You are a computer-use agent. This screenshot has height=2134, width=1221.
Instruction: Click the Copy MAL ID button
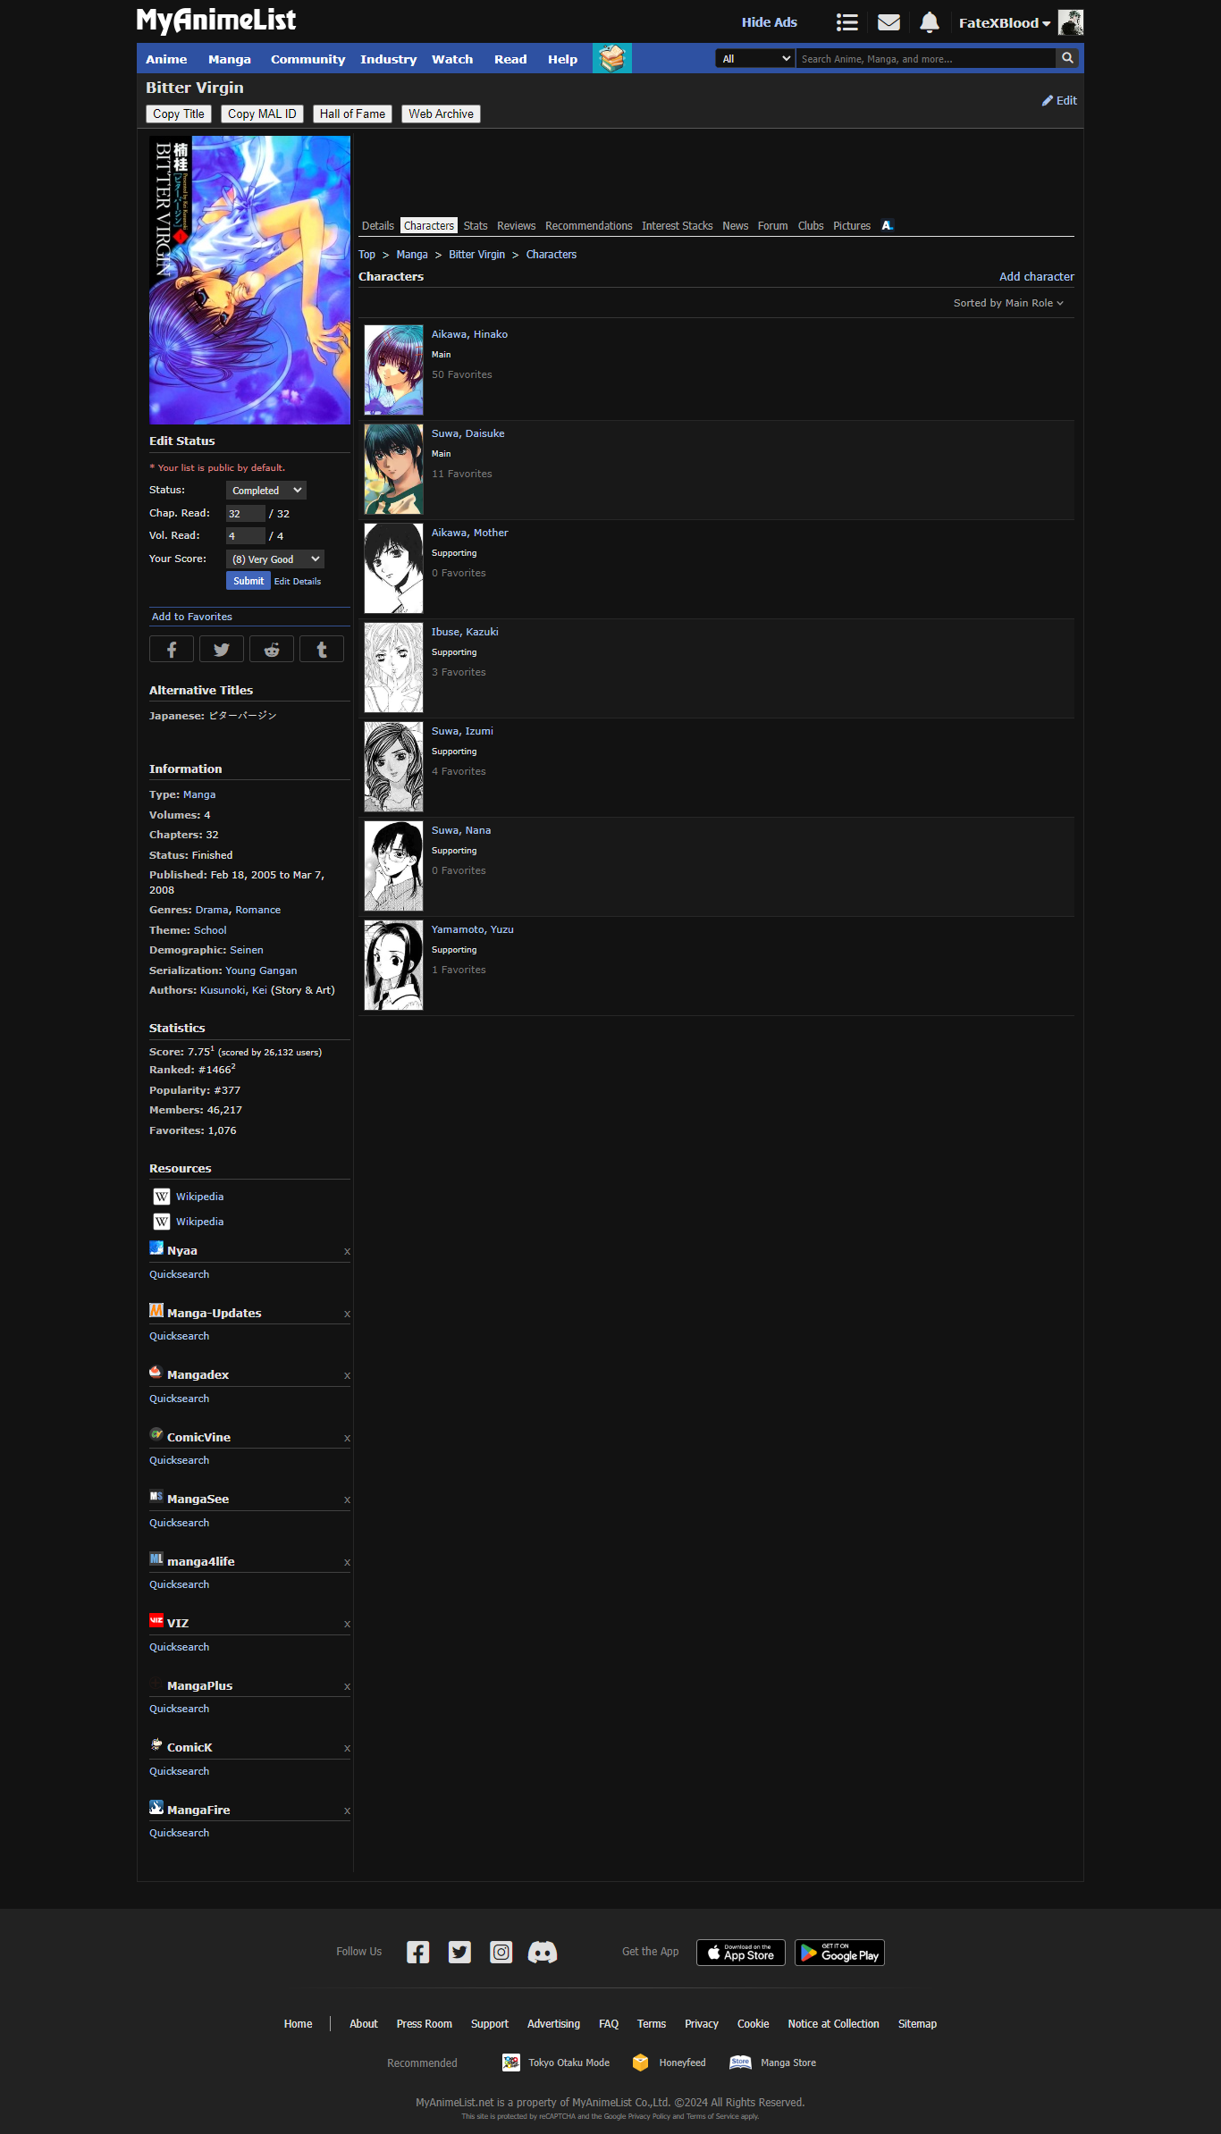[x=262, y=114]
